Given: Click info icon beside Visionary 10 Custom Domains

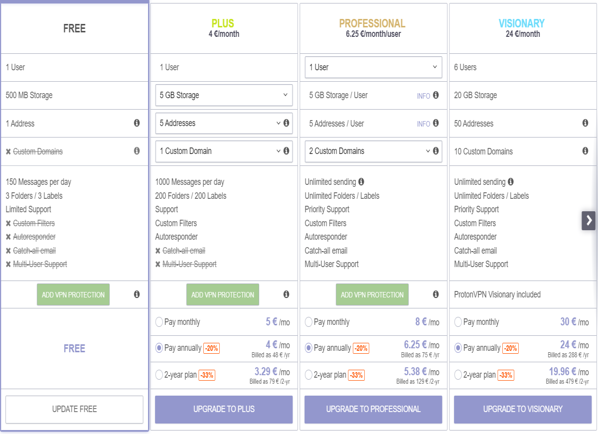Looking at the screenshot, I should (585, 151).
